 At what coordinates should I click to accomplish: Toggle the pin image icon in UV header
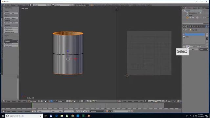(x=163, y=101)
